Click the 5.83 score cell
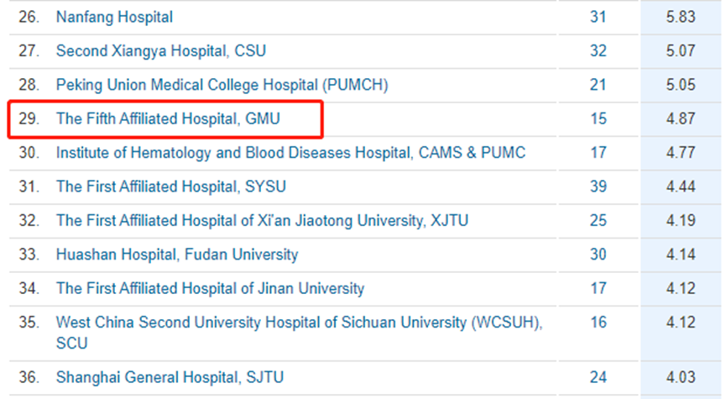 [680, 16]
